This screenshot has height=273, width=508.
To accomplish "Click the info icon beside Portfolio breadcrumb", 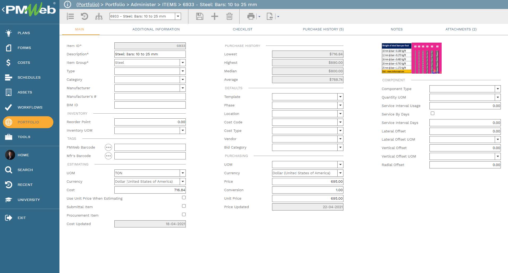I will (68, 5).
